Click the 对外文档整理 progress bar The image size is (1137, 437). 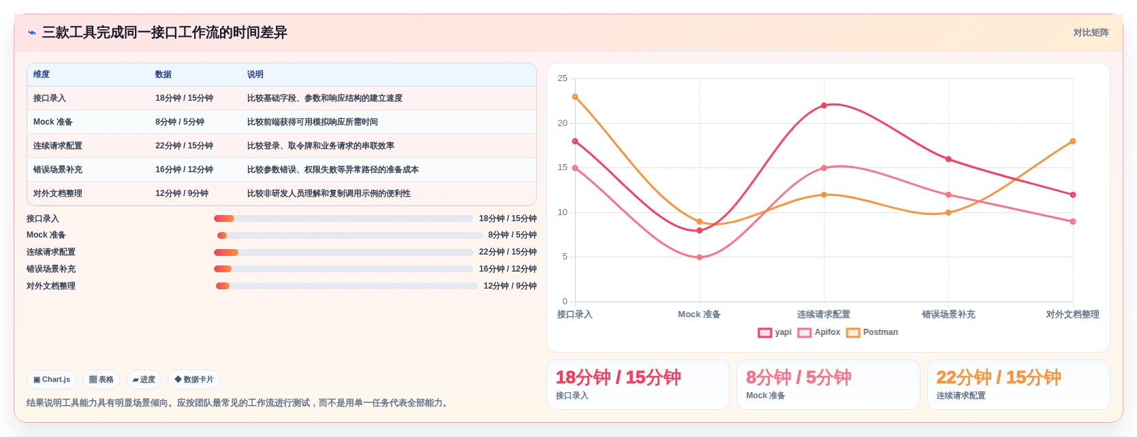(x=347, y=286)
